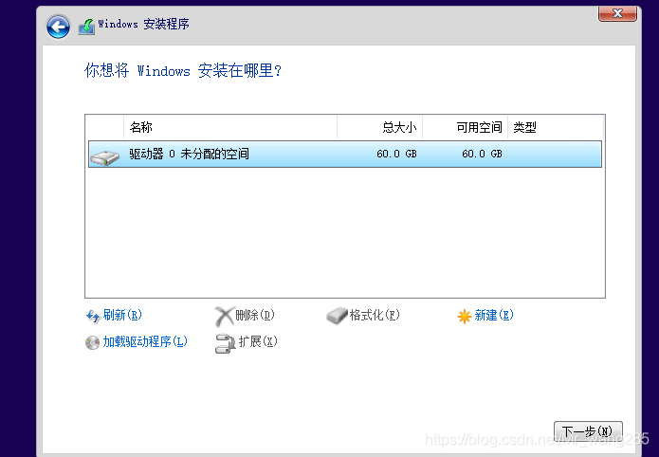Click the 加载驱动程序(L) load driver link
Image resolution: width=659 pixels, height=457 pixels.
(x=145, y=341)
